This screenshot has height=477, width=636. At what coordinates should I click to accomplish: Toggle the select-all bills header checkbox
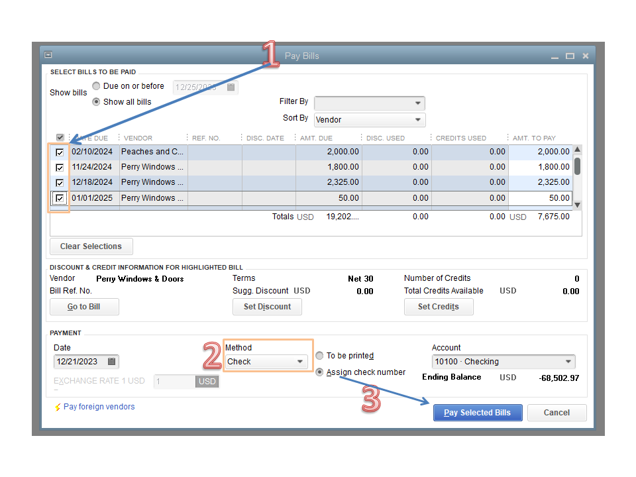pos(60,138)
